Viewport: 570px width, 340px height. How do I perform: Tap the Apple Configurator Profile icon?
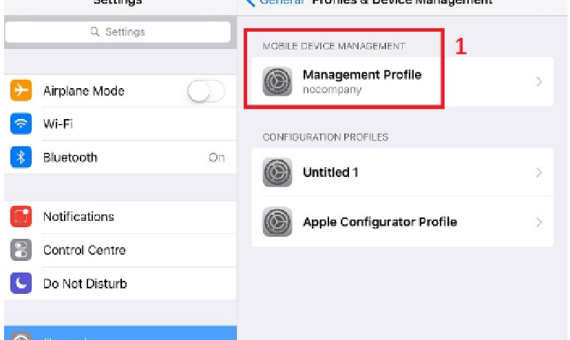(277, 222)
